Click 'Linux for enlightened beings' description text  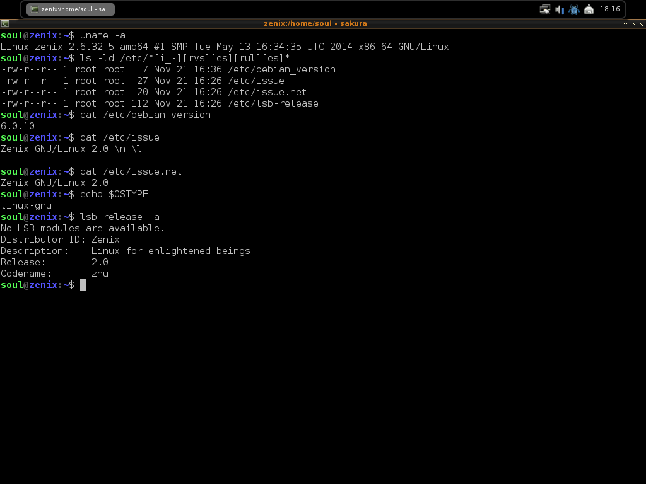tap(170, 251)
